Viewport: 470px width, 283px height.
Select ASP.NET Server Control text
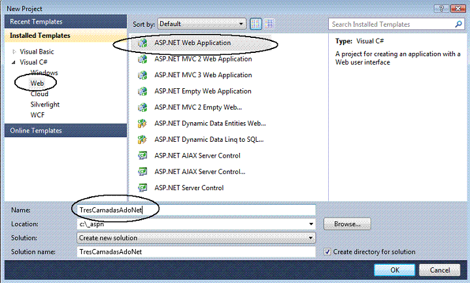[x=189, y=188]
